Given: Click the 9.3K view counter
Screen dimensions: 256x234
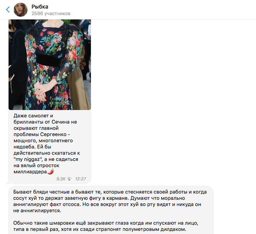Looking at the screenshot, I should 61,179.
